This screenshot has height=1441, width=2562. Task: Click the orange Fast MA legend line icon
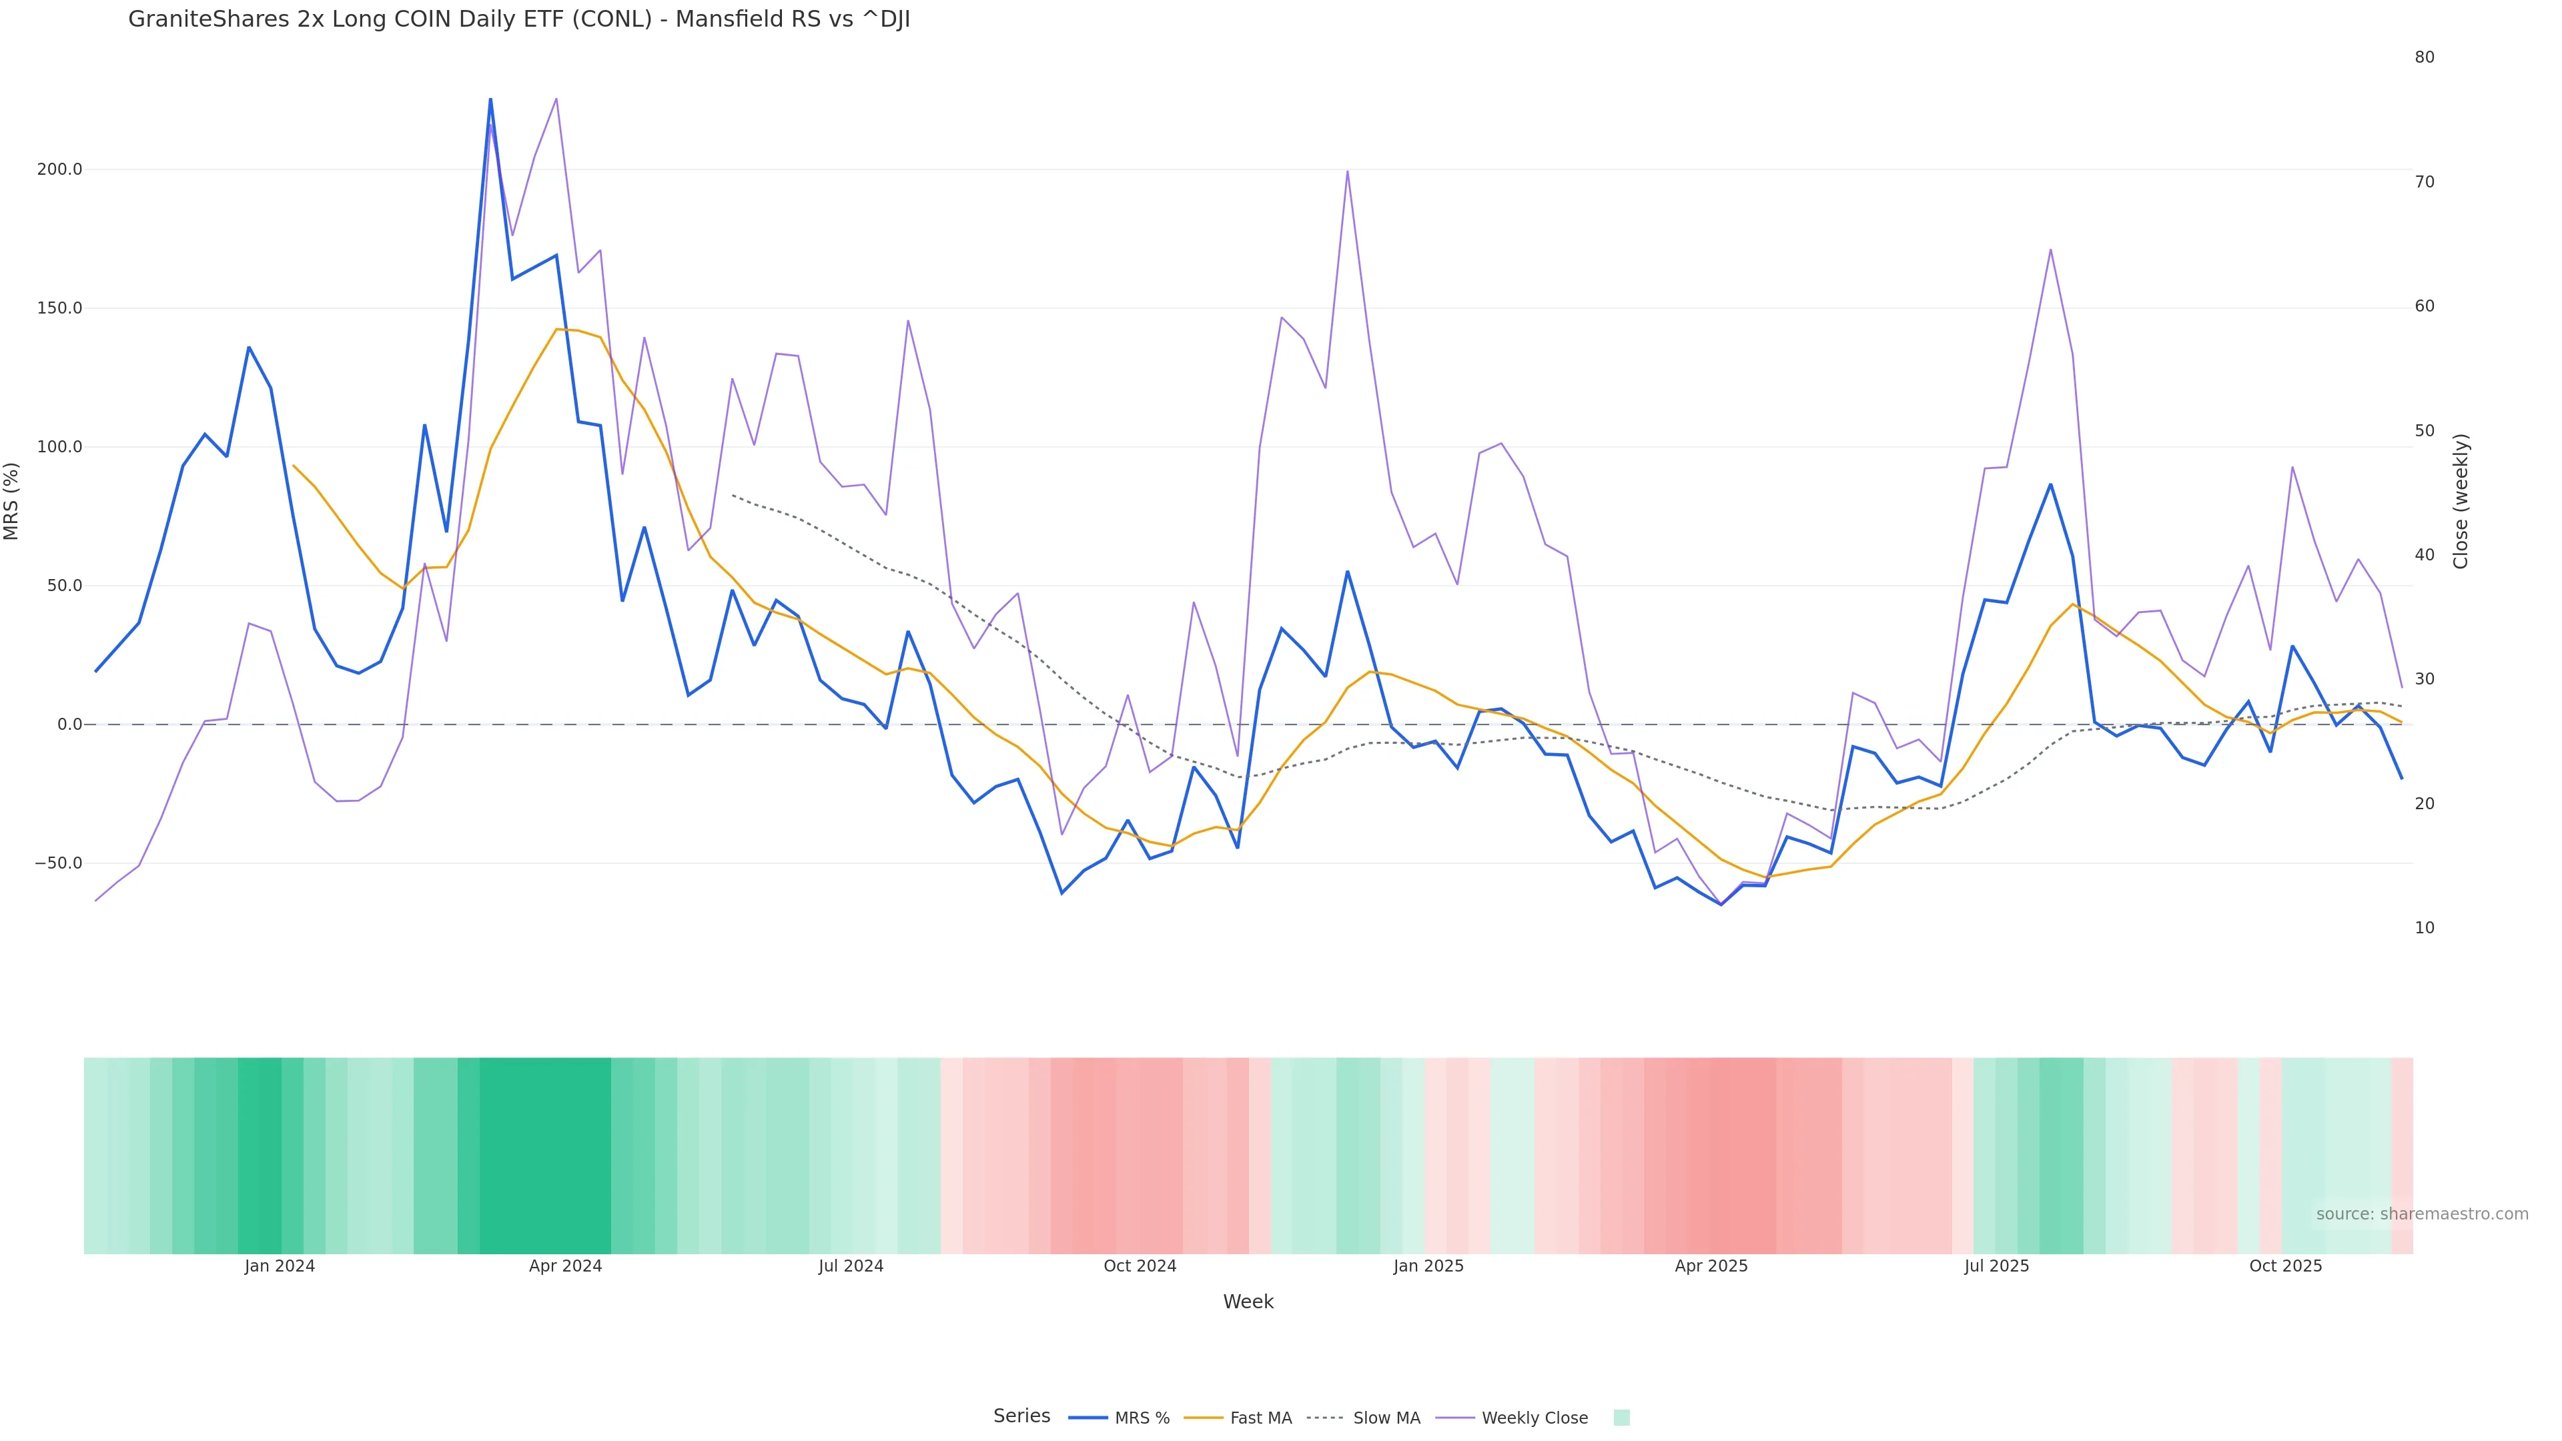pyautogui.click(x=1204, y=1418)
